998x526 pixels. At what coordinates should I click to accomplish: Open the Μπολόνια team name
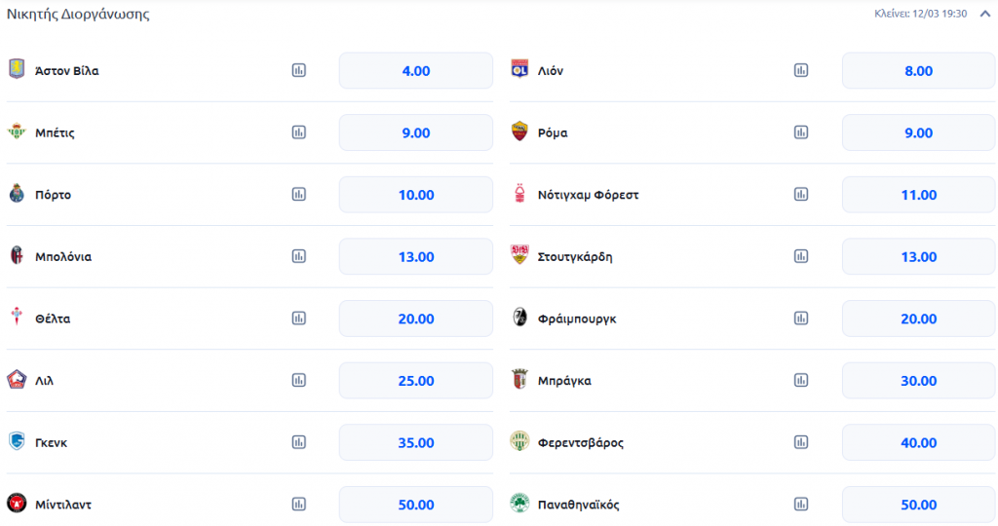pyautogui.click(x=62, y=256)
